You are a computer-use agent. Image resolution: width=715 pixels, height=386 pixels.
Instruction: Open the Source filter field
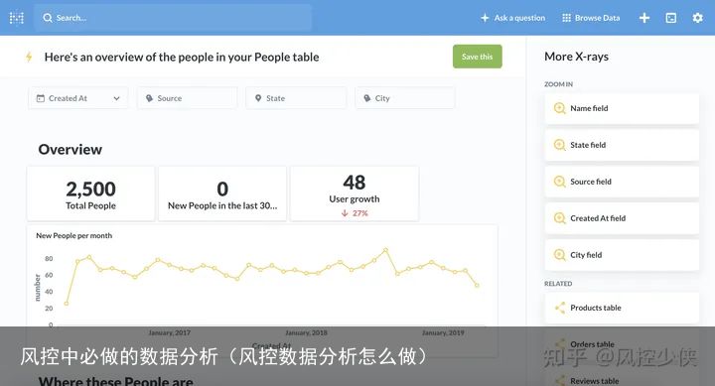187,98
